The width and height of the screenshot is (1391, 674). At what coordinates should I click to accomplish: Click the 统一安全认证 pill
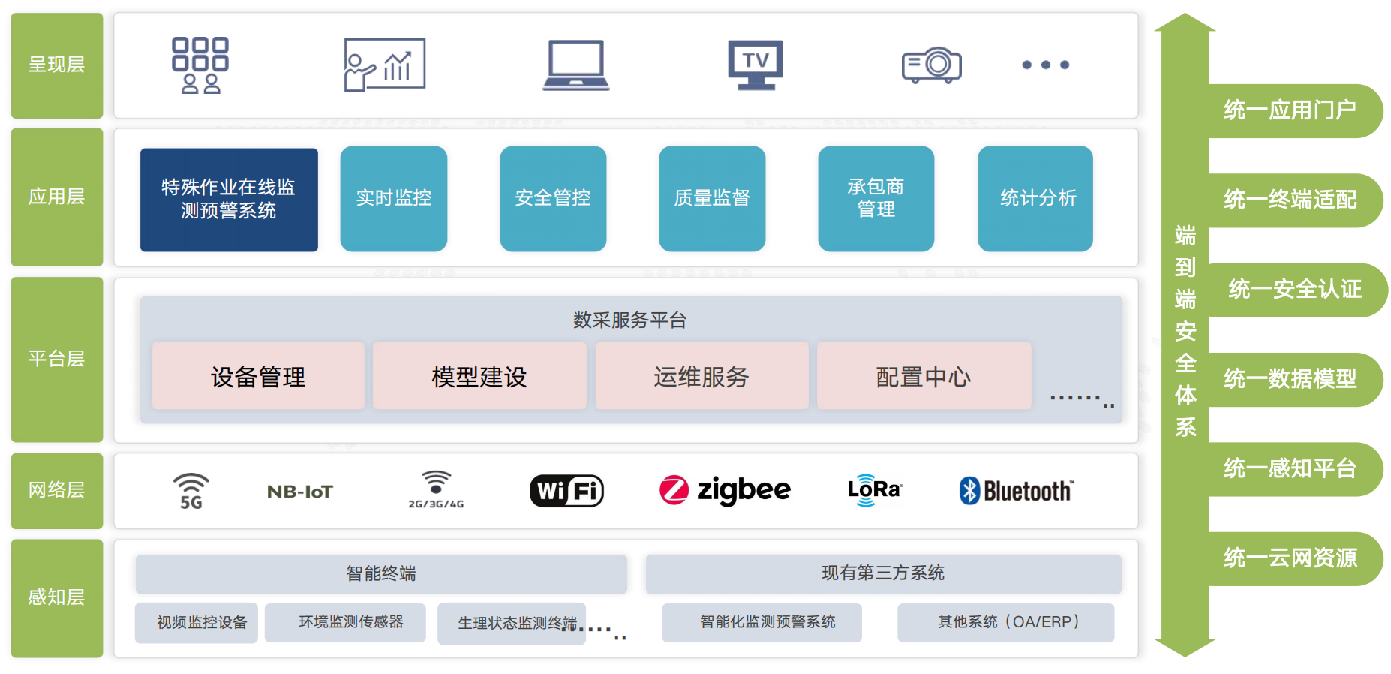[1294, 290]
